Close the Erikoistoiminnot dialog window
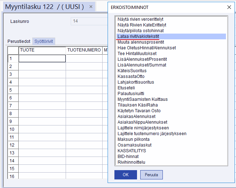236x188 pixels. tap(229, 7)
